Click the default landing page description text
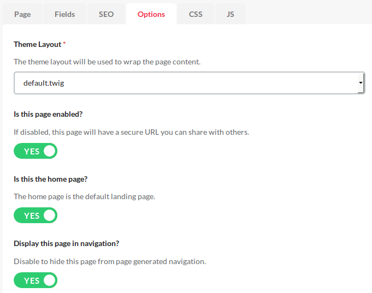372x293 pixels. pyautogui.click(x=85, y=197)
